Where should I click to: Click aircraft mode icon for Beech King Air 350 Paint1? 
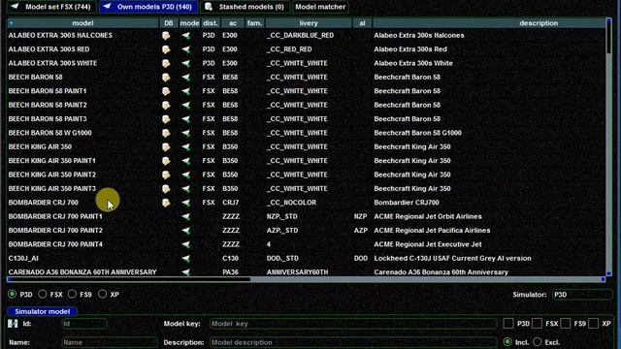click(x=185, y=161)
